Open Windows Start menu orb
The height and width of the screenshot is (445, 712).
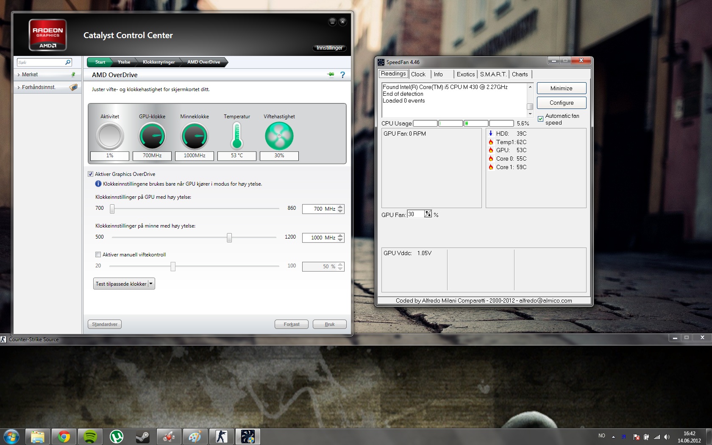pyautogui.click(x=11, y=437)
